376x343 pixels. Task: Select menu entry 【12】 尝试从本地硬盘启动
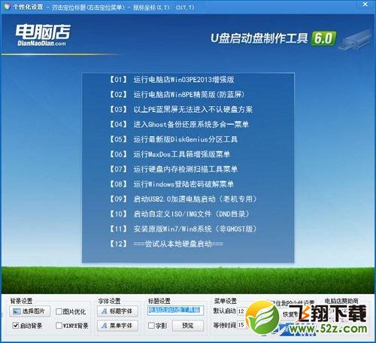click(165, 244)
